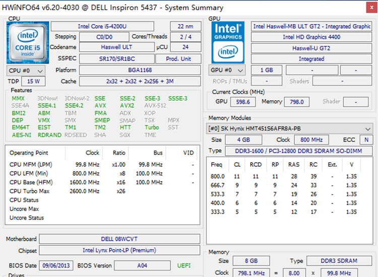This screenshot has height=277, width=378.
Task: Click the green UEFI label
Action: coord(183,265)
